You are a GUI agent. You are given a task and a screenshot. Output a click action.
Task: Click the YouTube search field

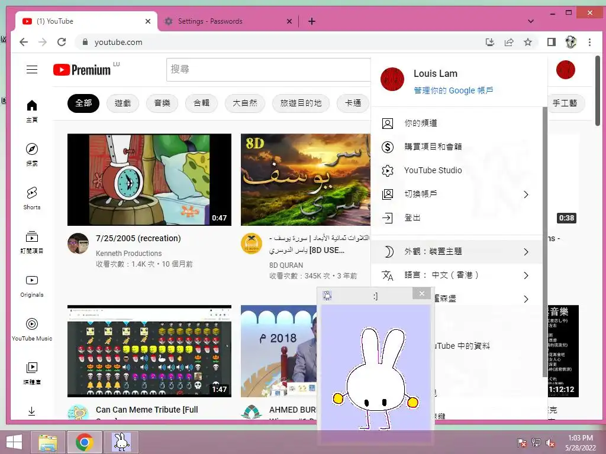[x=269, y=70]
